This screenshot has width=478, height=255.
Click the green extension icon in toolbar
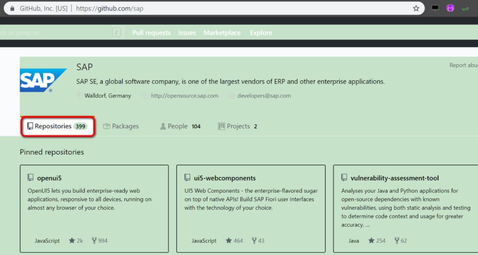(x=465, y=8)
